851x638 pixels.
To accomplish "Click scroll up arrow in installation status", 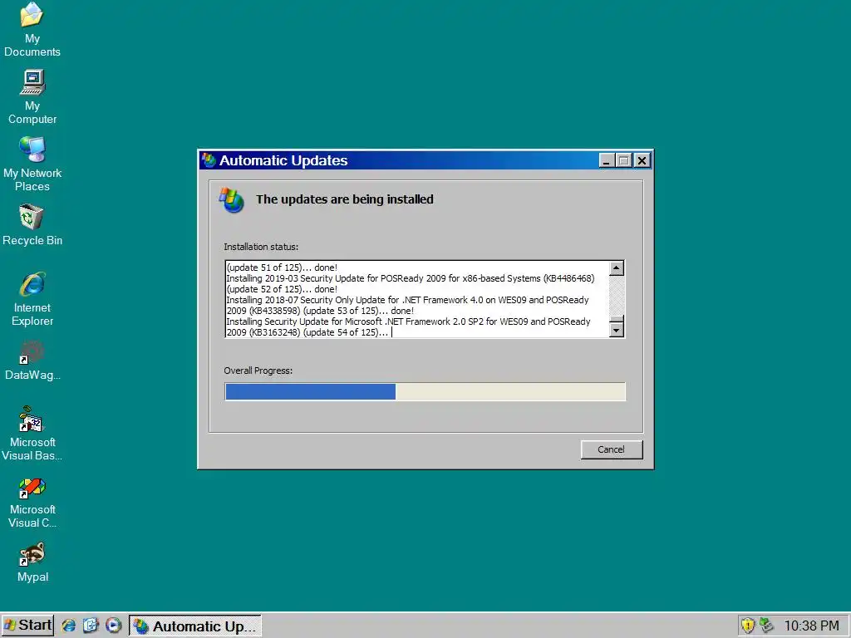I will point(617,268).
